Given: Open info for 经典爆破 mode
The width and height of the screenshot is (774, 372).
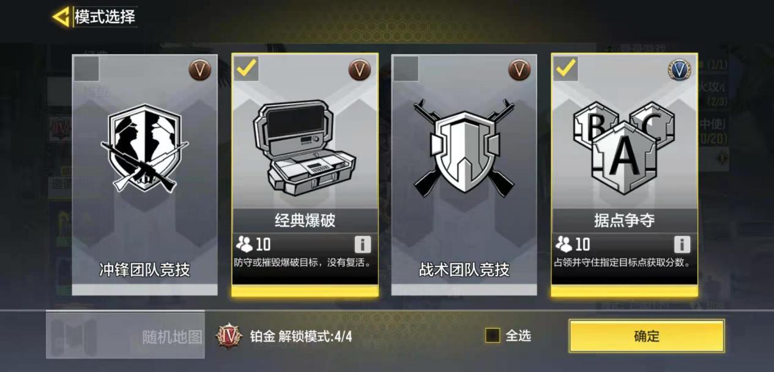Looking at the screenshot, I should point(363,245).
